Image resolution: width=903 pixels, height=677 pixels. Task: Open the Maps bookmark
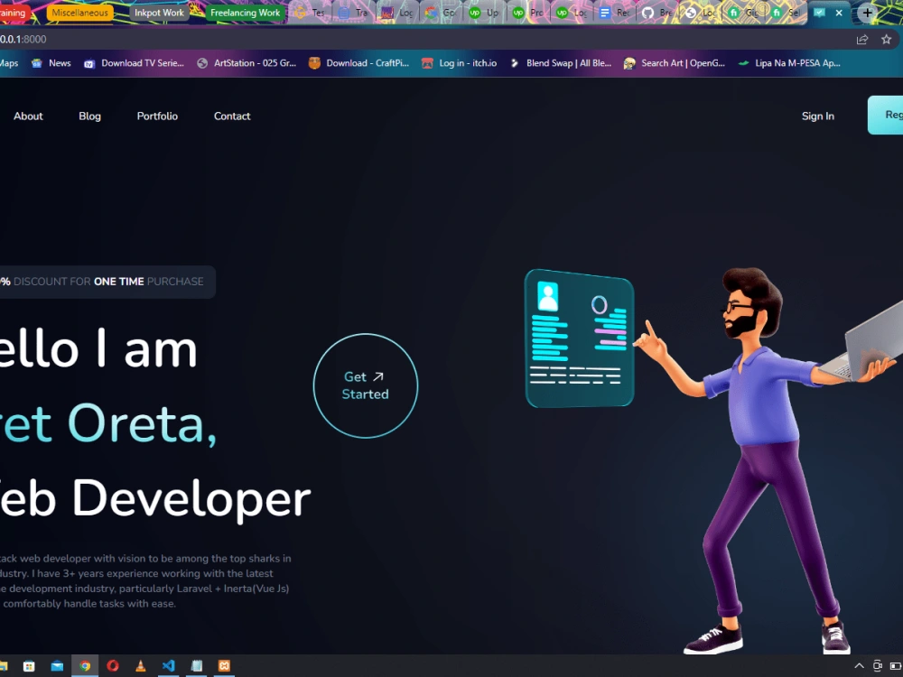(9, 63)
